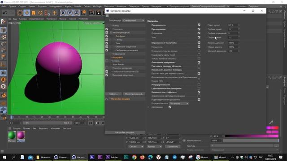Image resolution: width=287 pixels, height=161 pixels.
Task: Toggle the Прозрачность checkbox
Action: point(199,25)
